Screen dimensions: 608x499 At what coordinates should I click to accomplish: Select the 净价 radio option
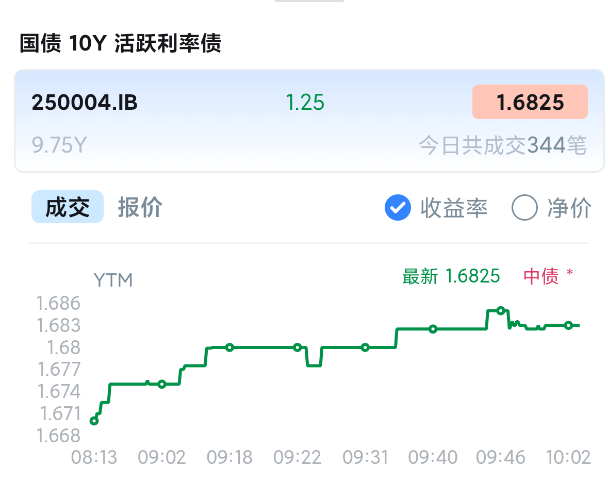click(x=551, y=208)
